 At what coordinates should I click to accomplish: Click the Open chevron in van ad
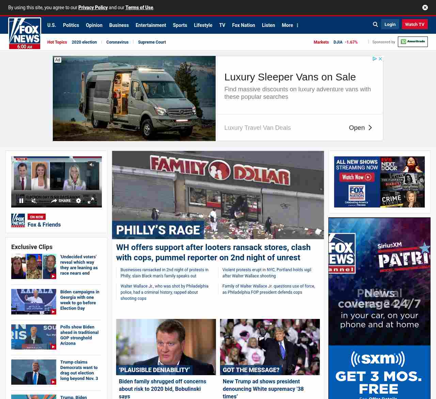tap(370, 128)
